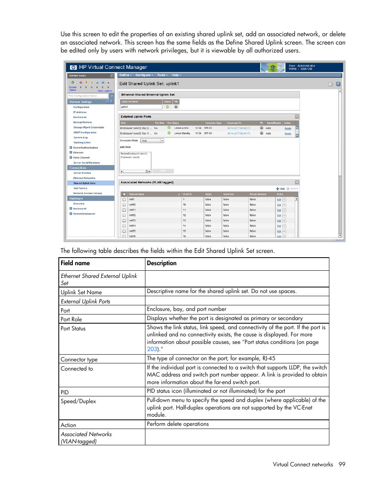The image size is (379, 491).
Task: Open Server Profiles in sidebar
Action: pos(82,173)
